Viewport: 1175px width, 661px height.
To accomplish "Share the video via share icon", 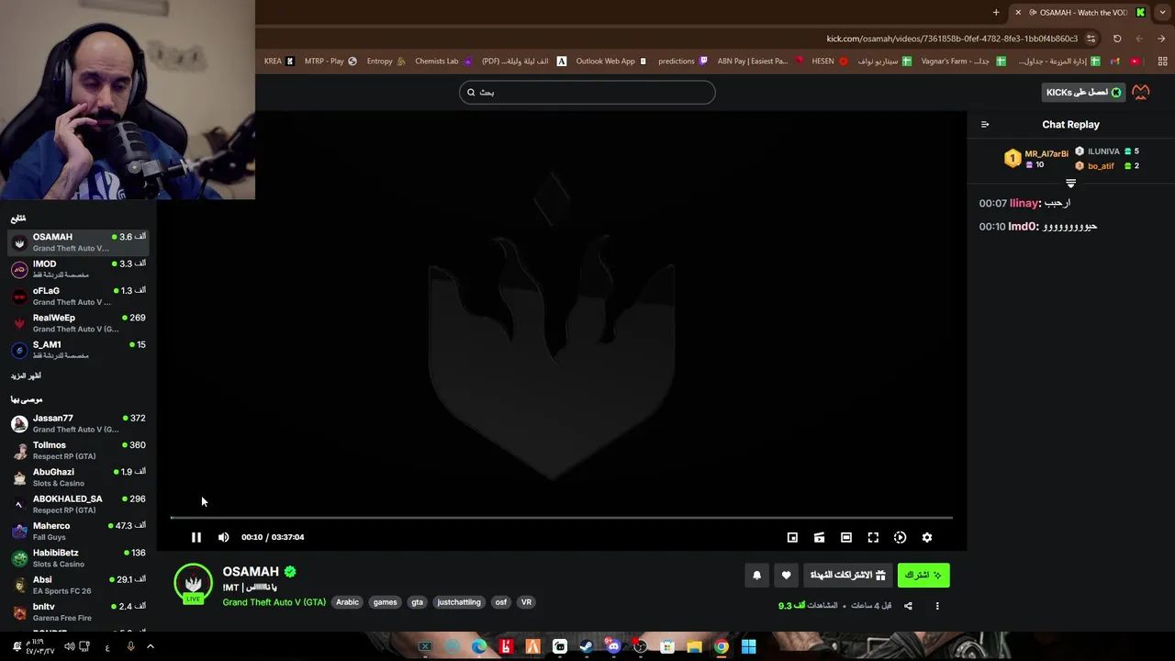I will click(908, 606).
